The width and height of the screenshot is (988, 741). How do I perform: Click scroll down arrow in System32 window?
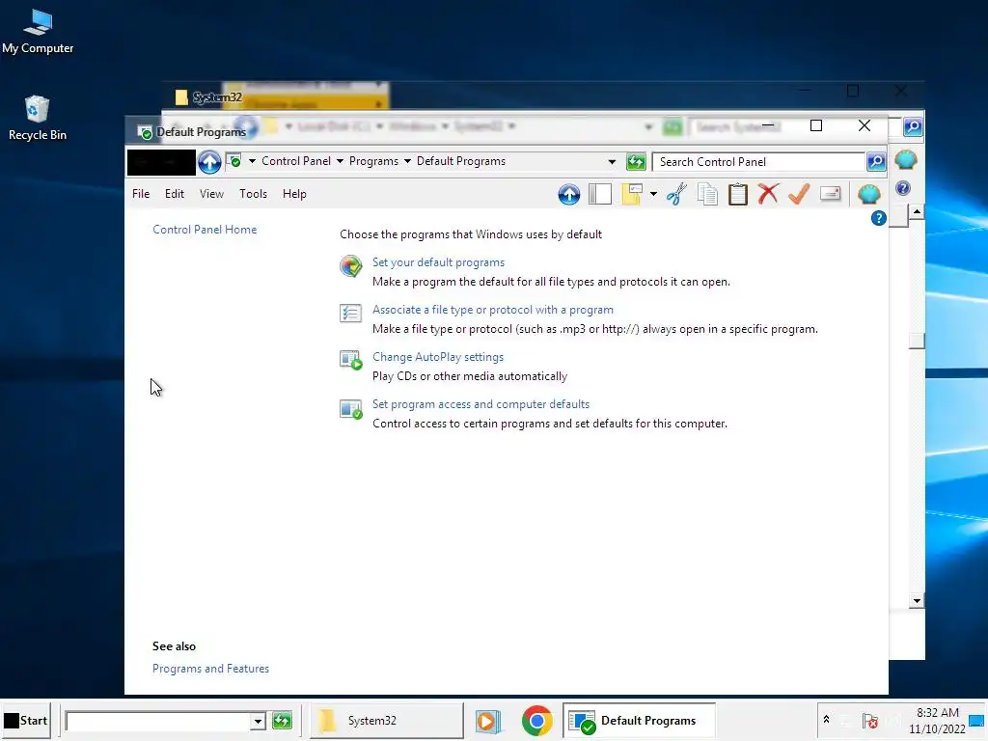917,601
